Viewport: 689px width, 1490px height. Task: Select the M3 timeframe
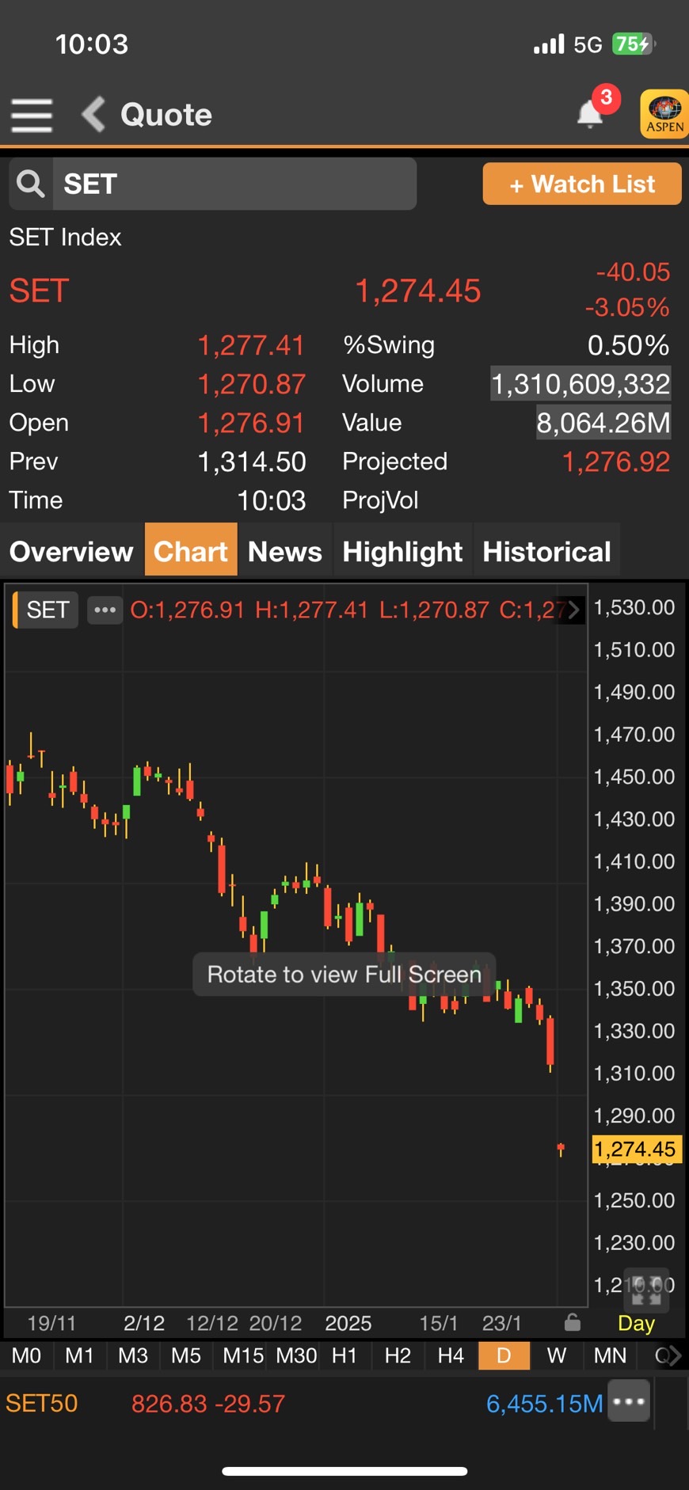click(133, 1355)
